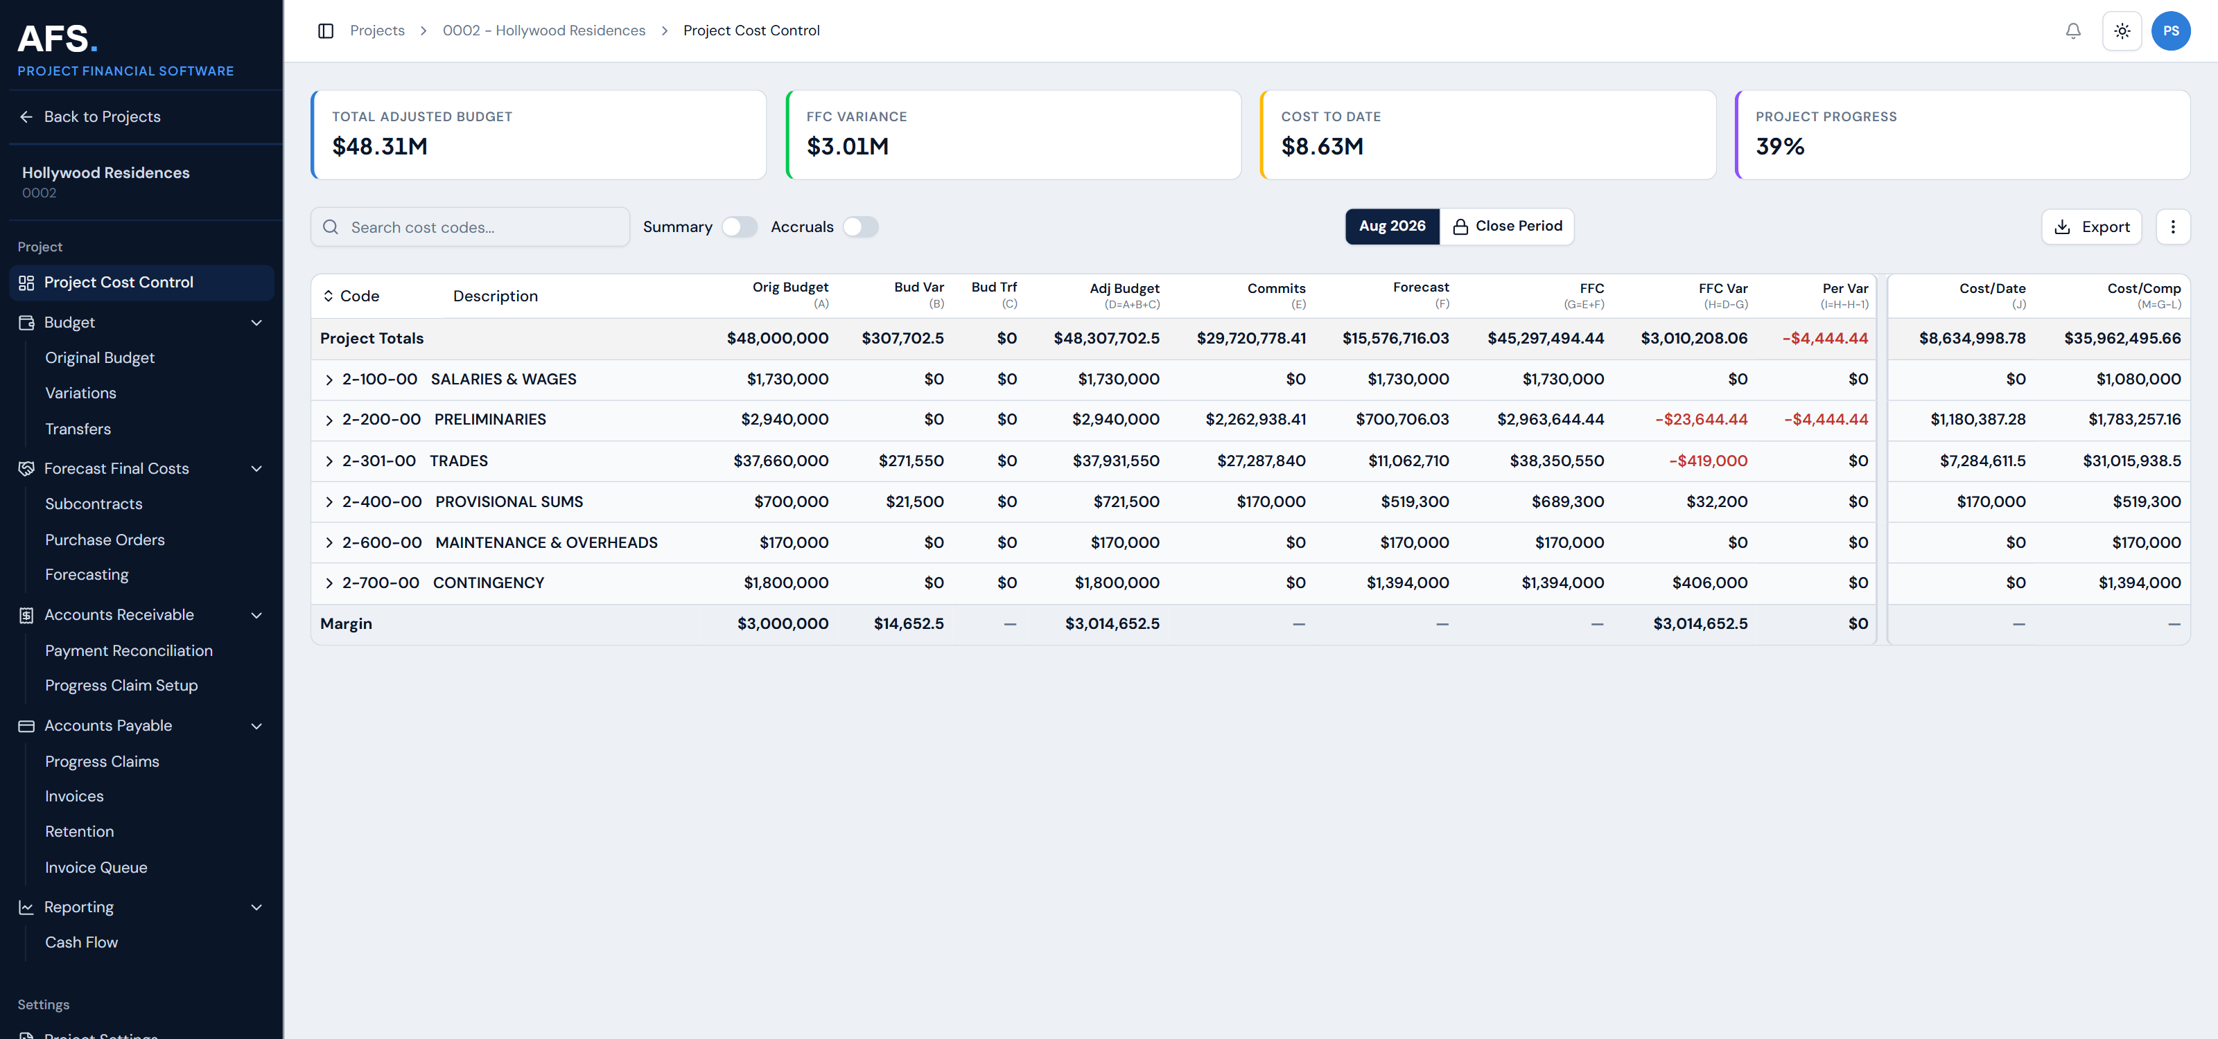The height and width of the screenshot is (1039, 2218).
Task: Switch theme with sun icon
Action: pyautogui.click(x=2122, y=31)
